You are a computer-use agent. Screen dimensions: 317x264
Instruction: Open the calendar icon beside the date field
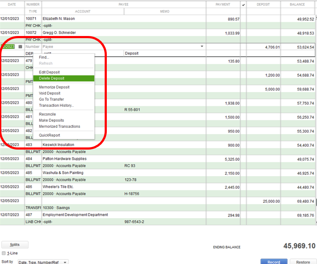(20, 47)
